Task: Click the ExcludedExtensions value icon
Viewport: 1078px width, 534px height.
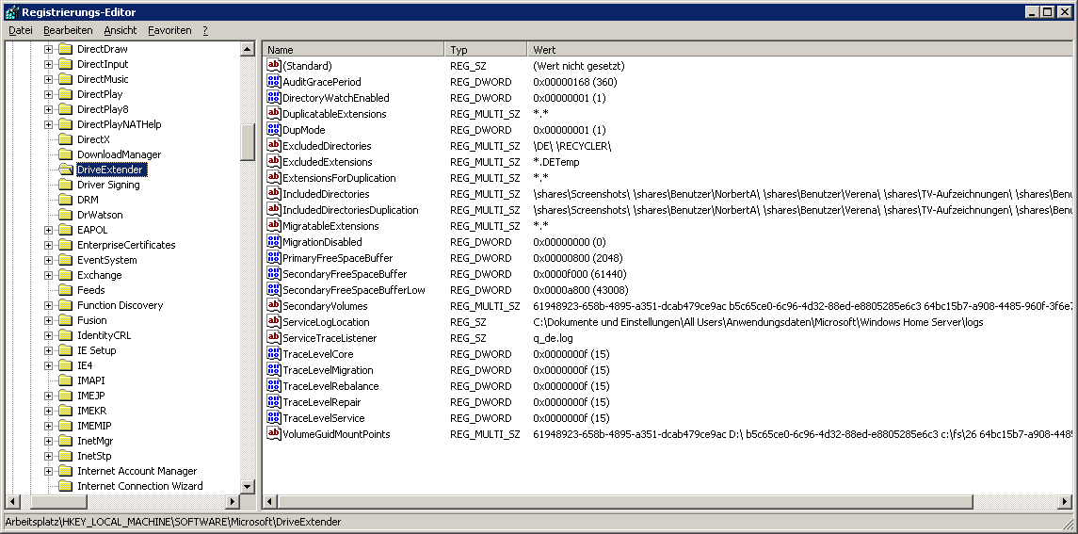Action: 274,162
